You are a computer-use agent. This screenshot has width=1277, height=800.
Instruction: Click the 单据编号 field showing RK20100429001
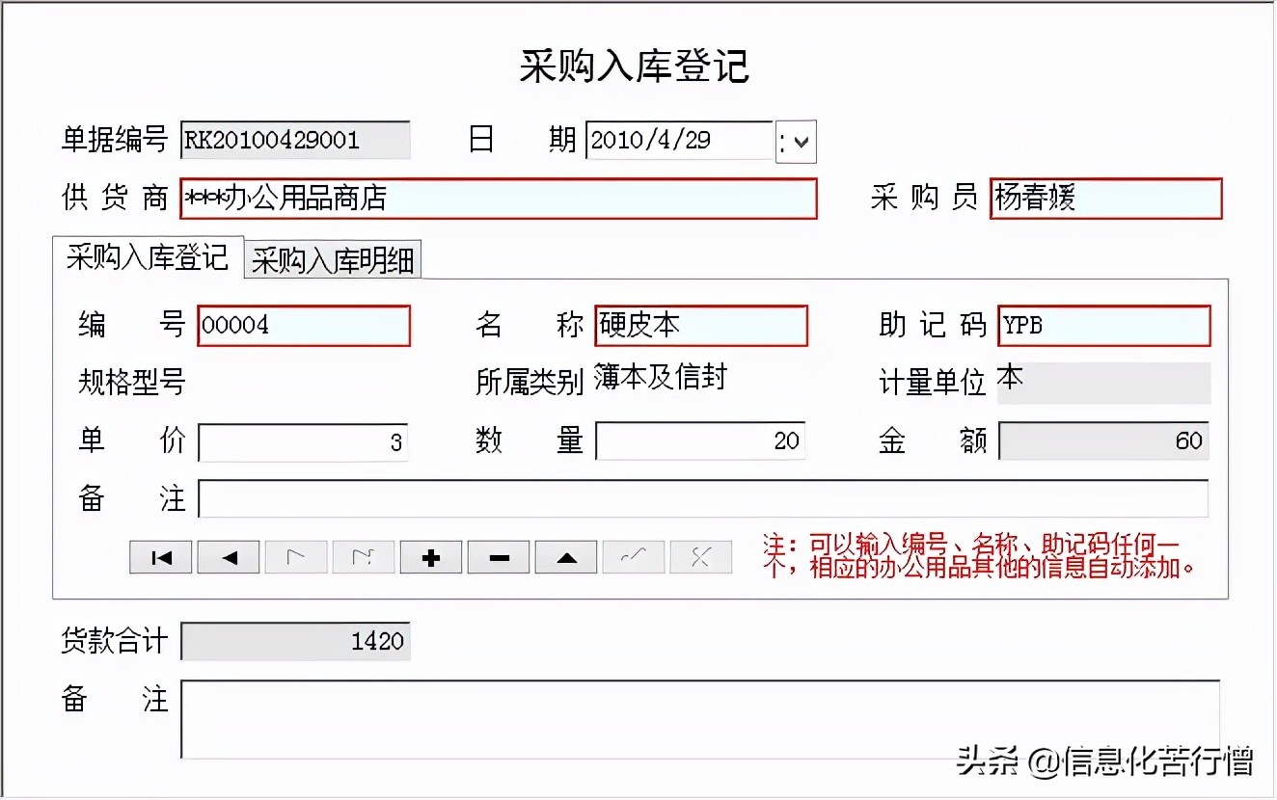coord(295,141)
